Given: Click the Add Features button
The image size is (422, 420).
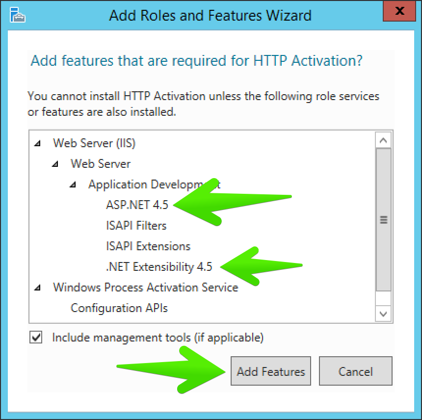Looking at the screenshot, I should 271,371.
